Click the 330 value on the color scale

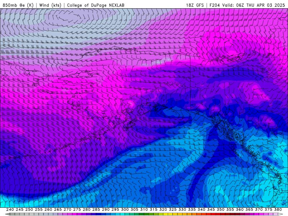click(x=182, y=210)
